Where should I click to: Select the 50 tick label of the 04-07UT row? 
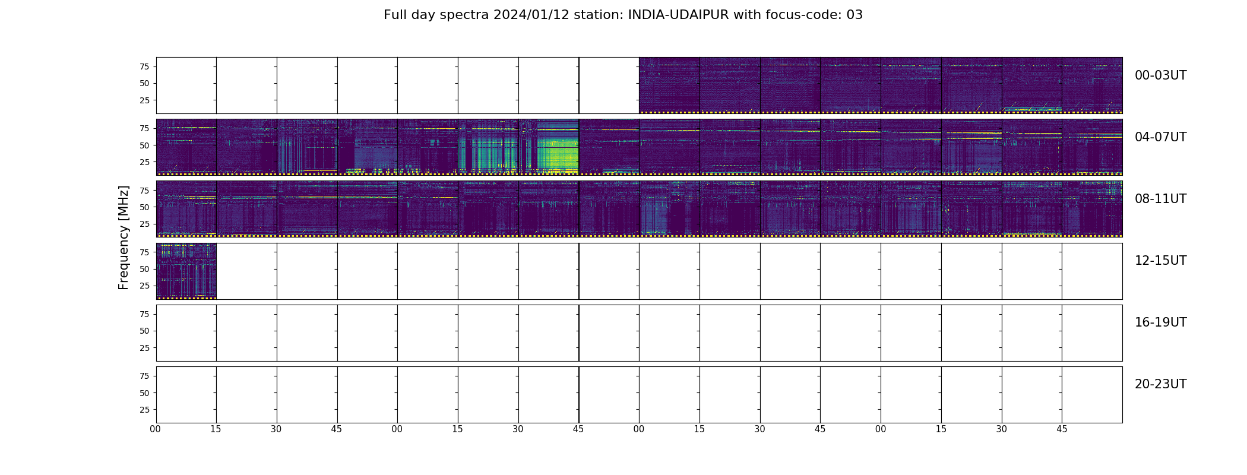tap(144, 145)
